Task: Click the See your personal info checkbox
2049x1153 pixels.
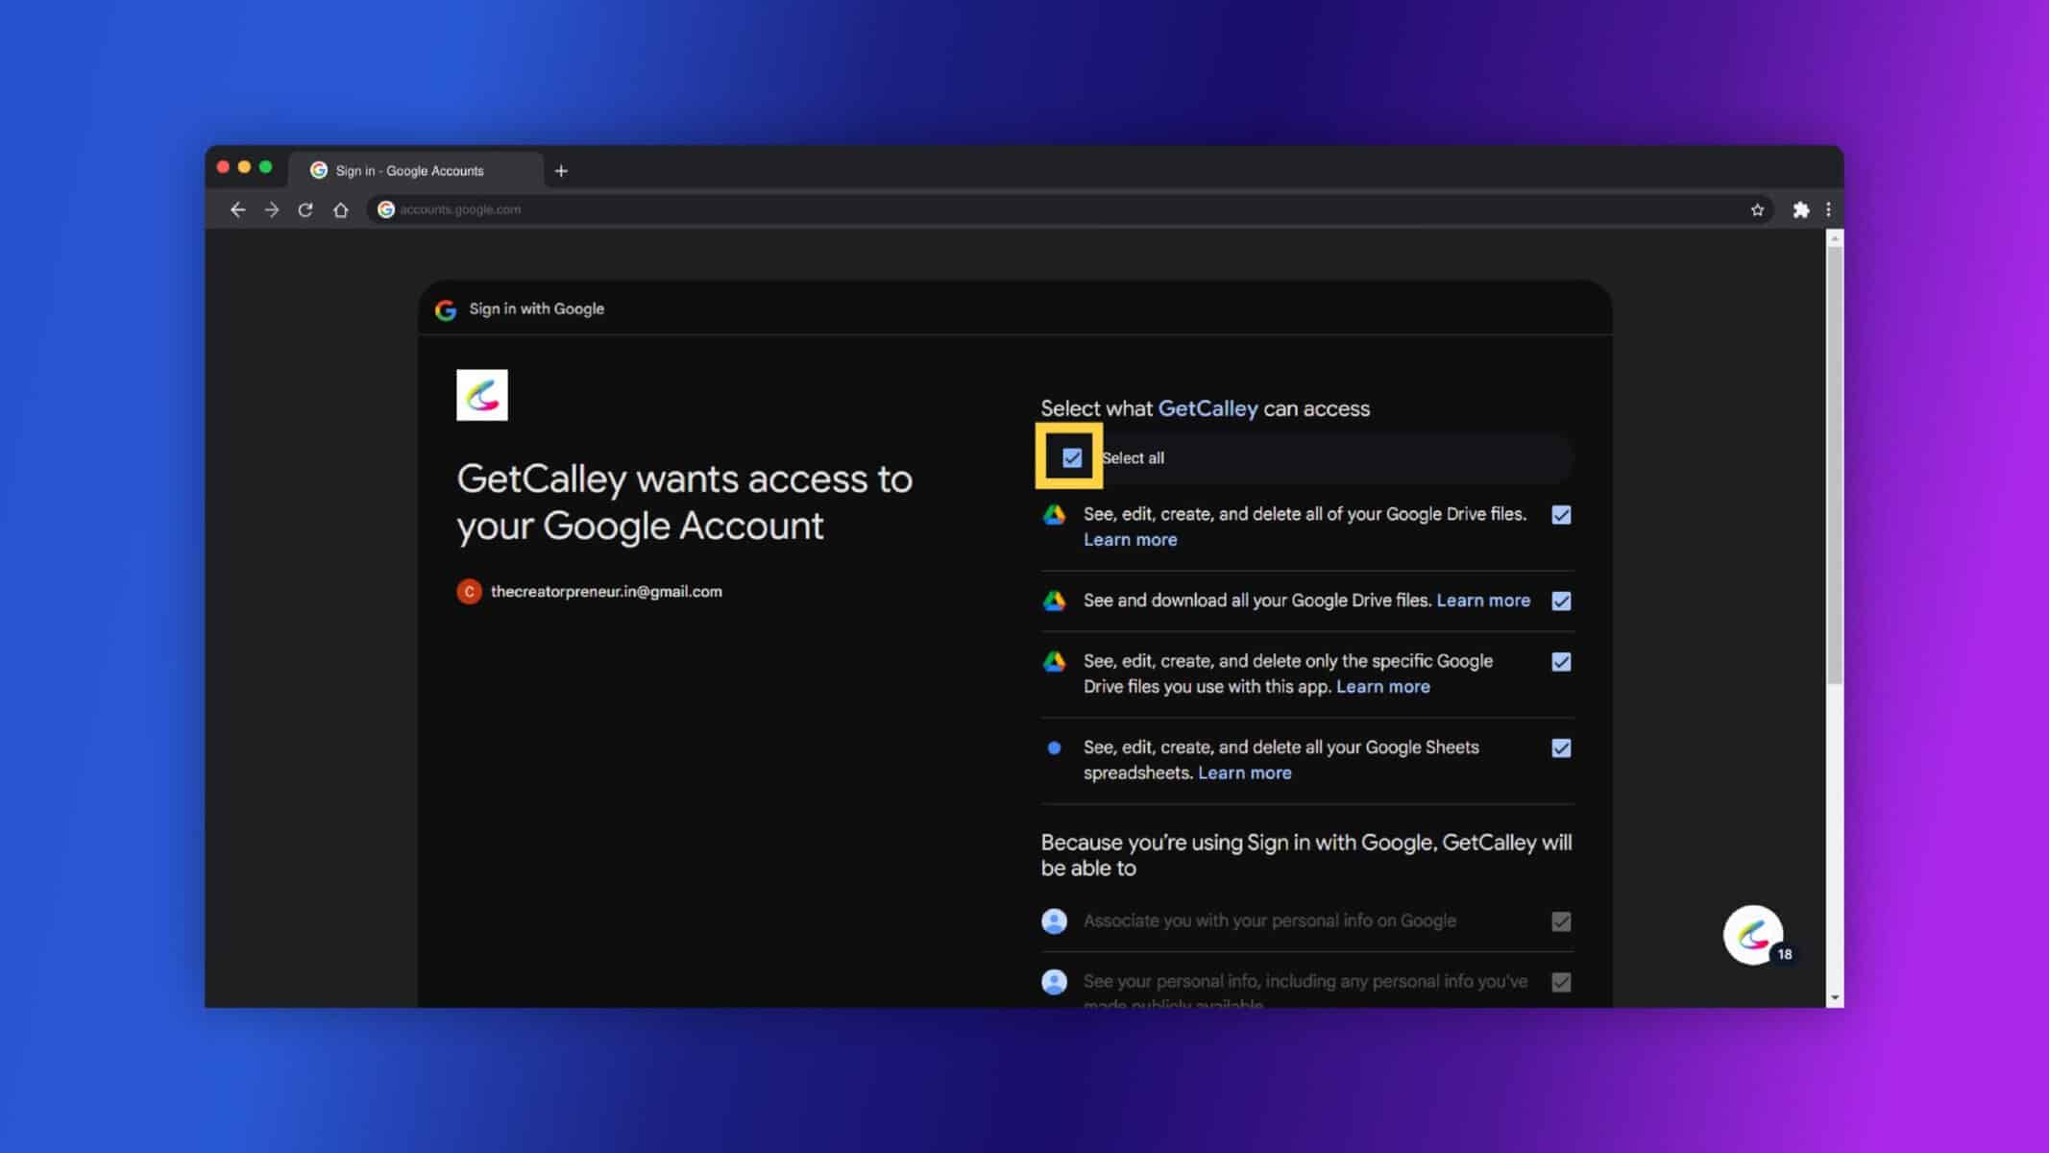Action: 1561,983
